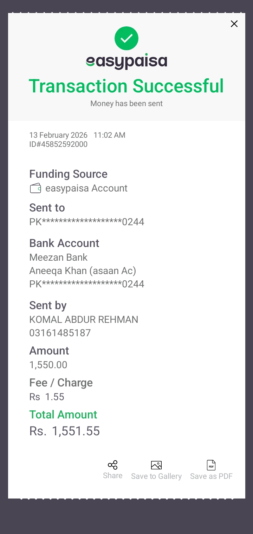Tap the Save as PDF file icon
The image size is (253, 534).
click(211, 465)
